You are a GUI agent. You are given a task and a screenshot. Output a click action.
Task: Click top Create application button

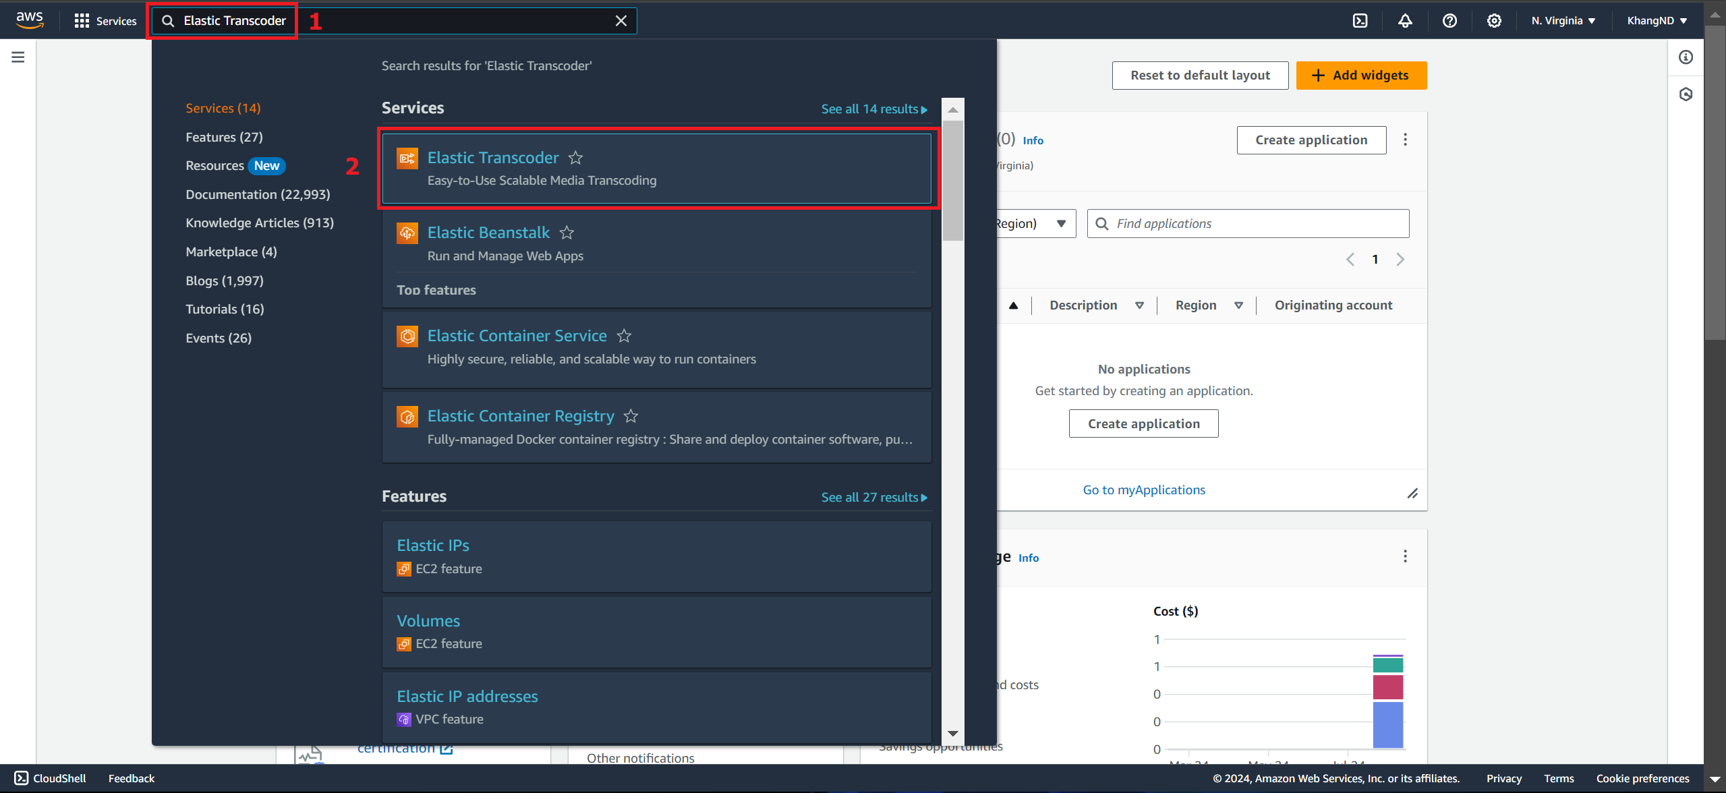[x=1311, y=140]
